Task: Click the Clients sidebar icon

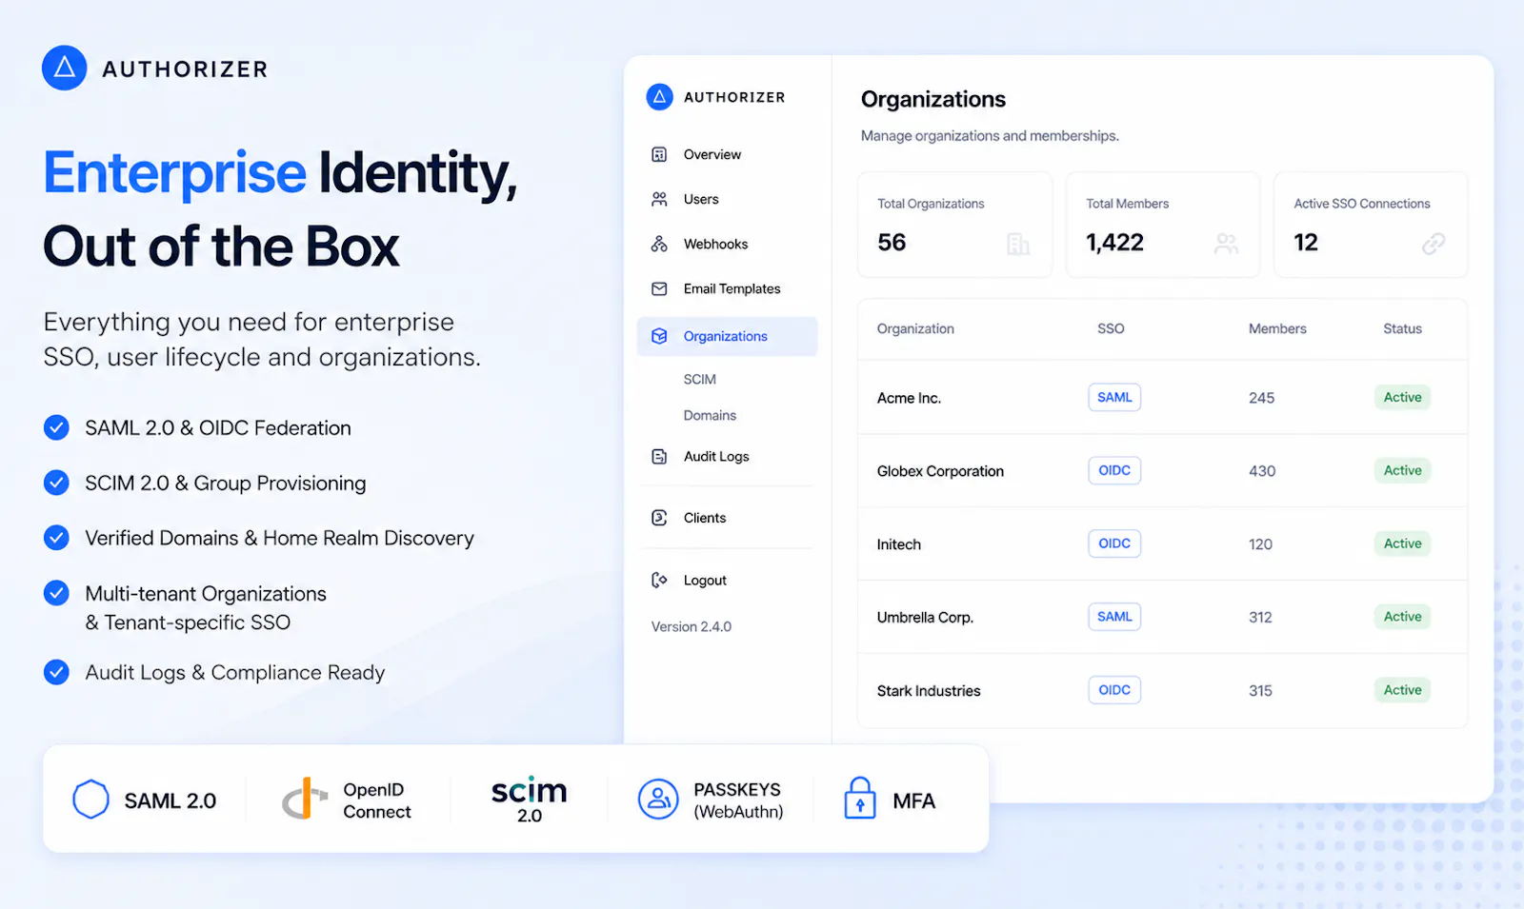Action: [x=659, y=518]
